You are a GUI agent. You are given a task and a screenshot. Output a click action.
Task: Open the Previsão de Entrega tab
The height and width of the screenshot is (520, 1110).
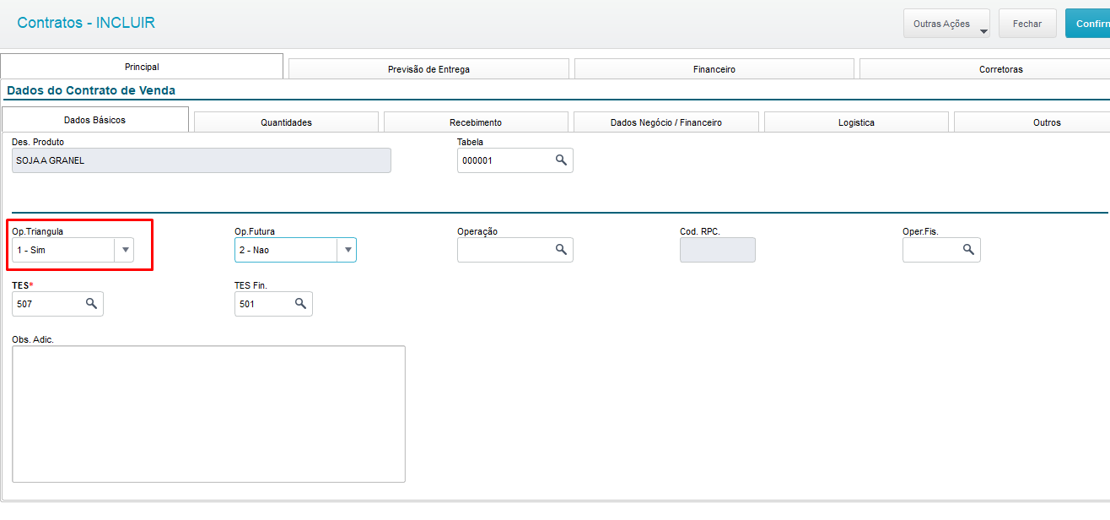[428, 69]
